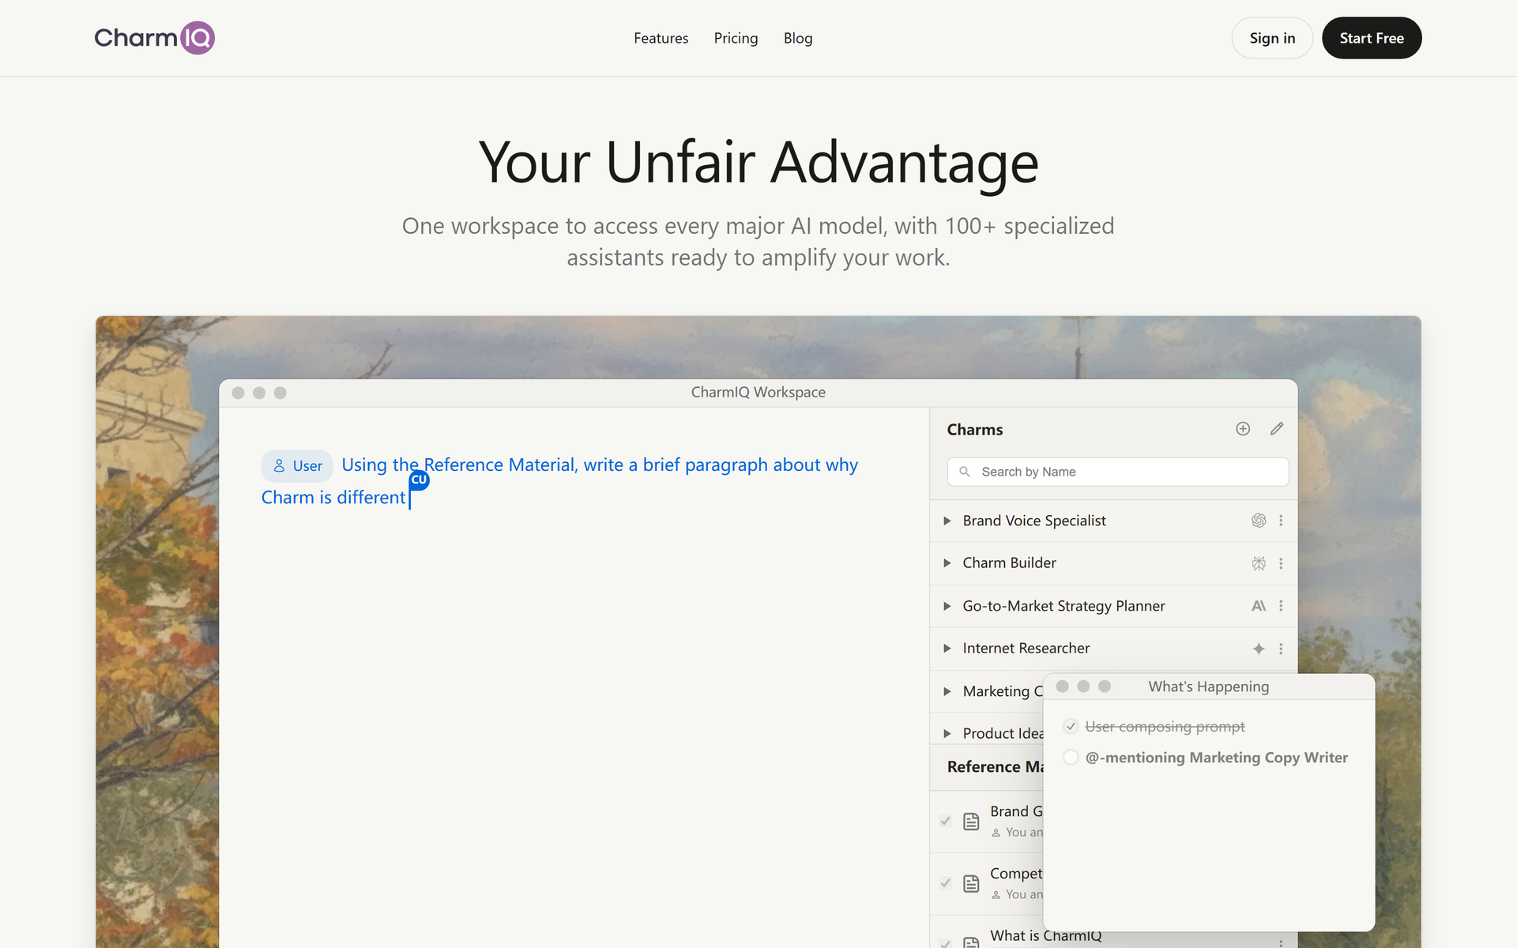Open the more options menu for Charm Builder
Image resolution: width=1517 pixels, height=948 pixels.
[x=1281, y=563]
